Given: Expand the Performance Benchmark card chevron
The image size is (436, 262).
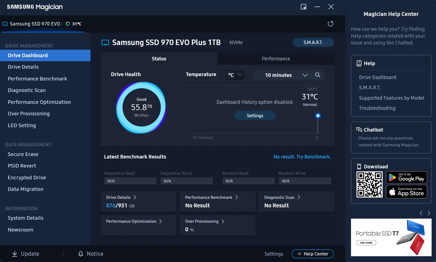Looking at the screenshot, I should click(x=237, y=197).
